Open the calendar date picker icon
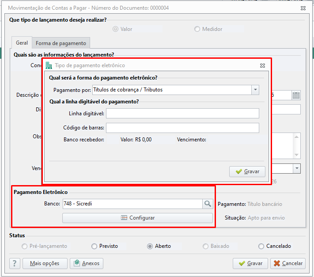The image size is (314, 277). click(296, 95)
